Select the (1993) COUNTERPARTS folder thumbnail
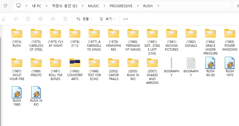239x126 pixels. 75,62
